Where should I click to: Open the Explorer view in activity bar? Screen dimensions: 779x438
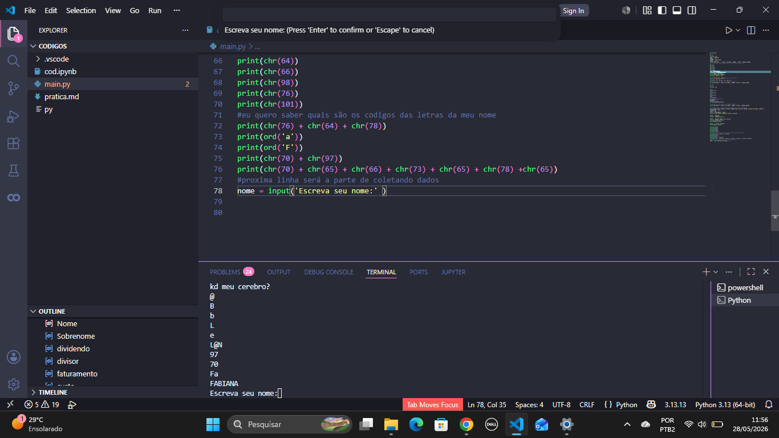(14, 34)
